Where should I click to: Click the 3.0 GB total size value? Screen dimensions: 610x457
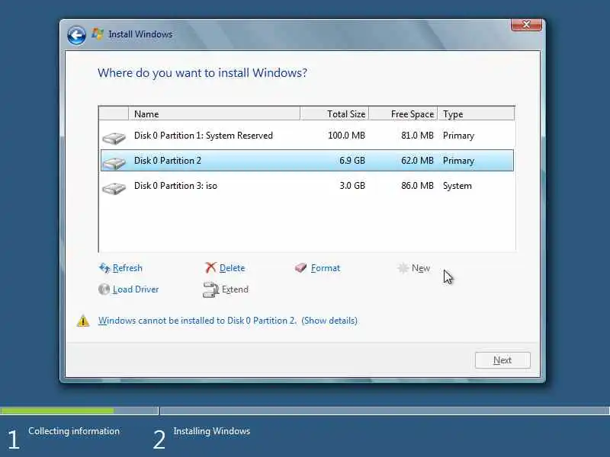[352, 186]
